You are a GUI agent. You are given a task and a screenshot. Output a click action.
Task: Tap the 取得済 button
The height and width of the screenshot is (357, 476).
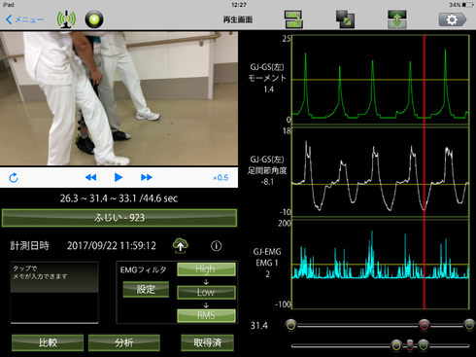[x=207, y=342]
